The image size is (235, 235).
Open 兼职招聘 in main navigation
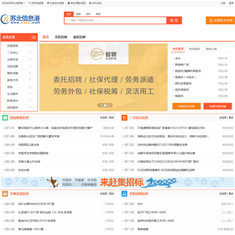79,37
